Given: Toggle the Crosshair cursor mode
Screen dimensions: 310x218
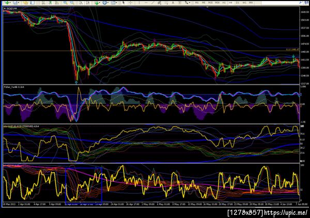Looking at the screenshot, I should pyautogui.click(x=130, y=3).
